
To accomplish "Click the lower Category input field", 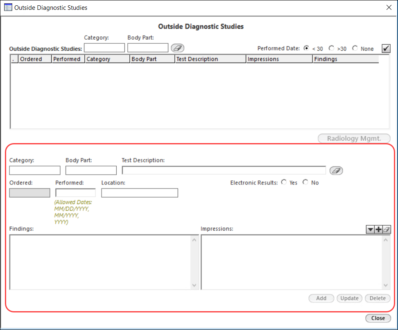I will (35, 171).
